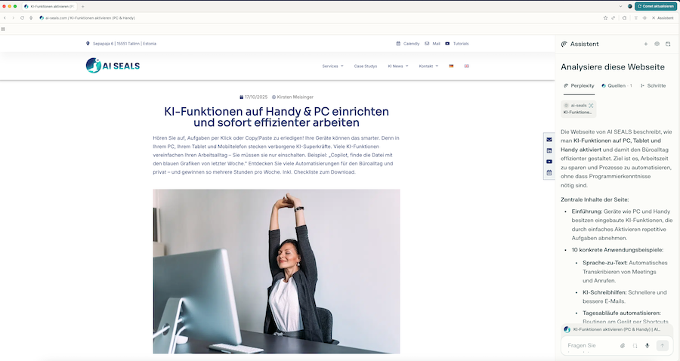Expand the Services dropdown menu
Image resolution: width=680 pixels, height=361 pixels.
click(332, 66)
